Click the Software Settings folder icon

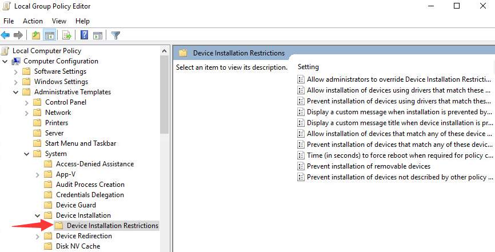[x=26, y=71]
